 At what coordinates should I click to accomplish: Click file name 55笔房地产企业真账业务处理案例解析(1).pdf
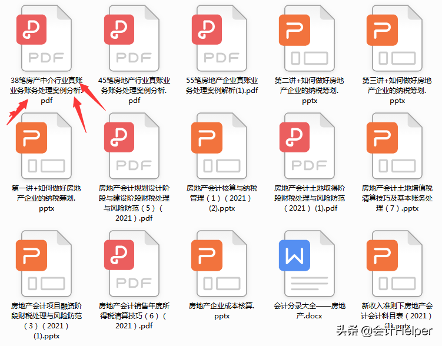point(222,85)
